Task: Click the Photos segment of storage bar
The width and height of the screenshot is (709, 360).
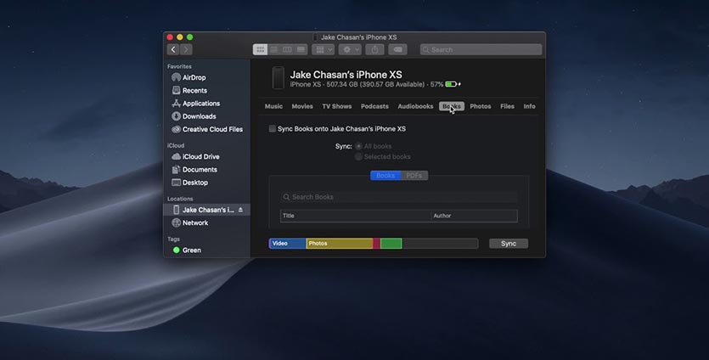Action: tap(340, 244)
